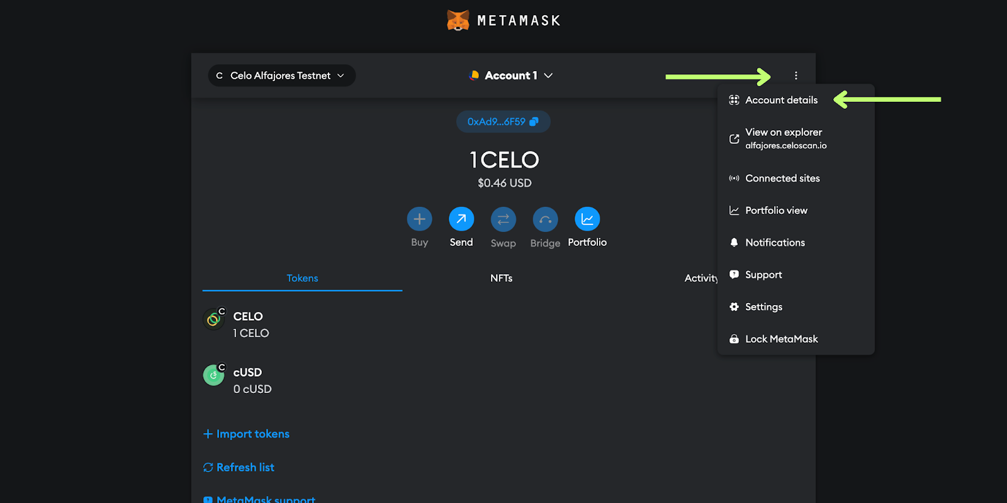
Task: Switch to the Tokens tab
Action: coord(302,278)
